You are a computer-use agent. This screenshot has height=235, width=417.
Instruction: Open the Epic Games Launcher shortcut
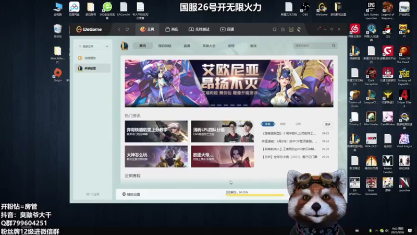tap(371, 10)
